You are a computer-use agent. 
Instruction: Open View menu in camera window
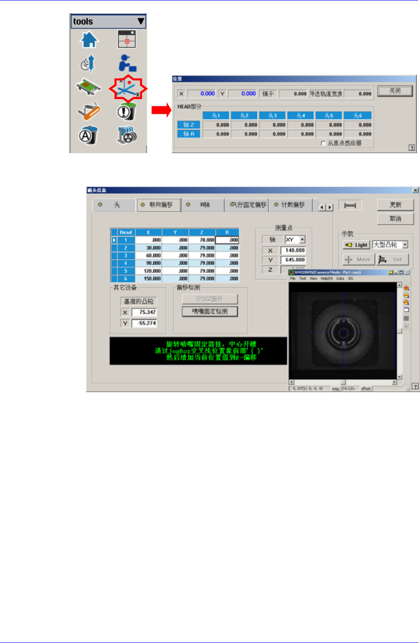coord(314,278)
